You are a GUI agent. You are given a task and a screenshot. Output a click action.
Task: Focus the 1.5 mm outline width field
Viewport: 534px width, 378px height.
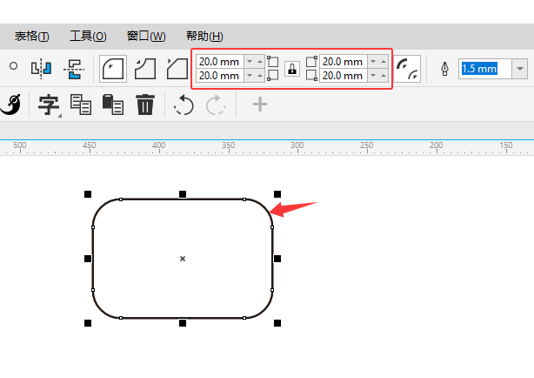[x=484, y=69]
